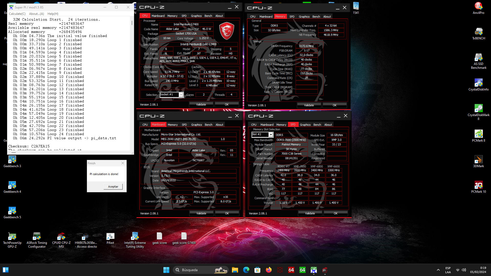Click the DRAM Frequency 3172.6 MHz value
491x276 pixels.
(306, 46)
